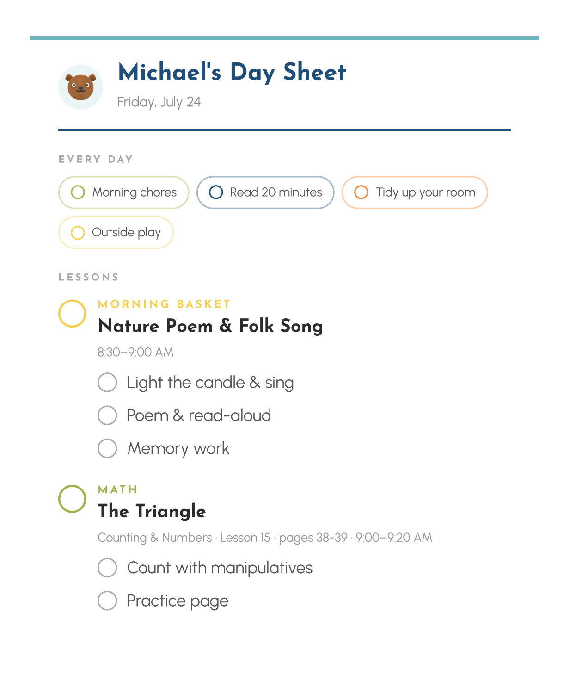Viewport: 570px width, 681px height.
Task: Open The Triangle lesson title
Action: (x=152, y=511)
